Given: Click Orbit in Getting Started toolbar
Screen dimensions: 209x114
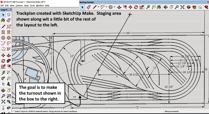Looking at the screenshot, I should point(166,7).
